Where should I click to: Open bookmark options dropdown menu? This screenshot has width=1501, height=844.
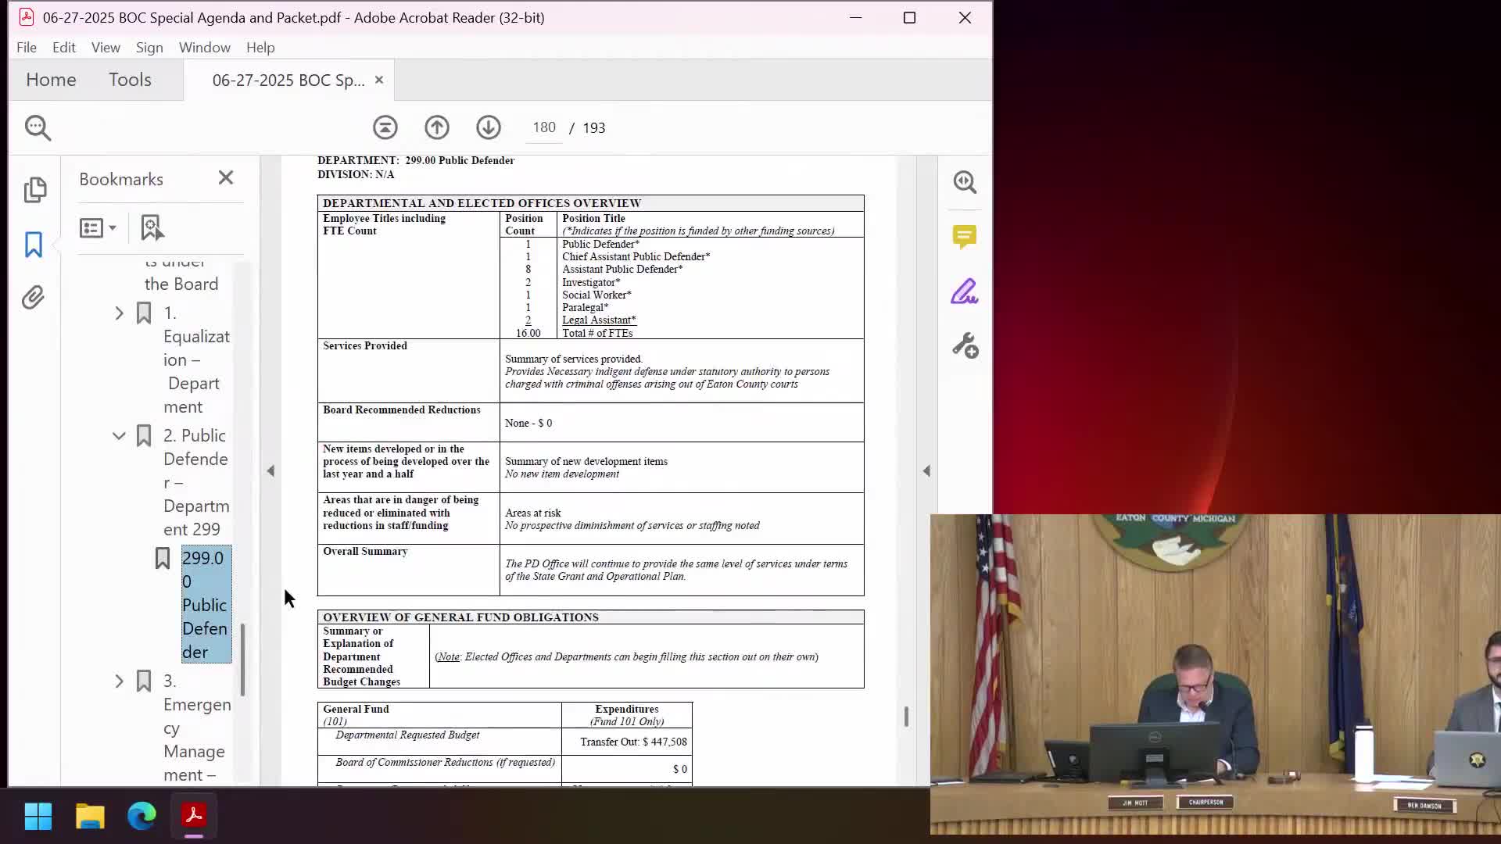point(98,227)
